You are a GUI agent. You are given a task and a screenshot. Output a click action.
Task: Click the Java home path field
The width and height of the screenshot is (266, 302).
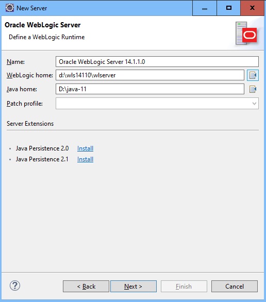pyautogui.click(x=150, y=89)
